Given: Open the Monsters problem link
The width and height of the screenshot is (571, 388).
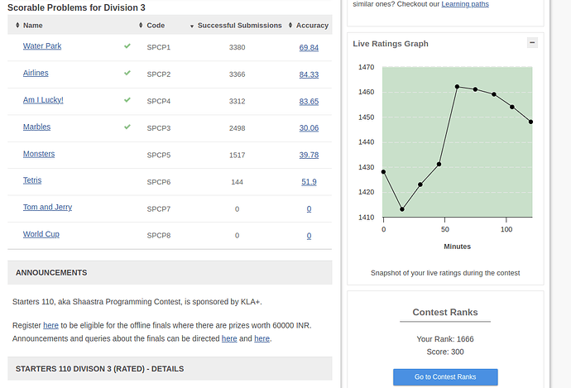Looking at the screenshot, I should click(x=39, y=154).
